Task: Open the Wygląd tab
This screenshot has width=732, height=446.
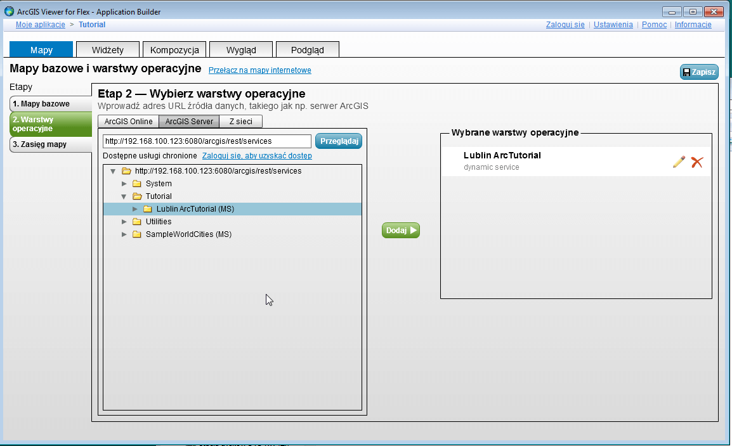Action: [241, 49]
